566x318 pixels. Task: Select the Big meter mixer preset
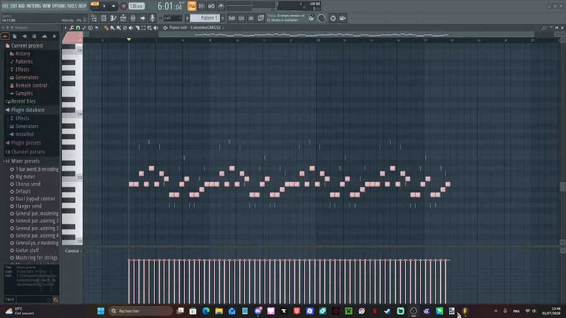25,177
